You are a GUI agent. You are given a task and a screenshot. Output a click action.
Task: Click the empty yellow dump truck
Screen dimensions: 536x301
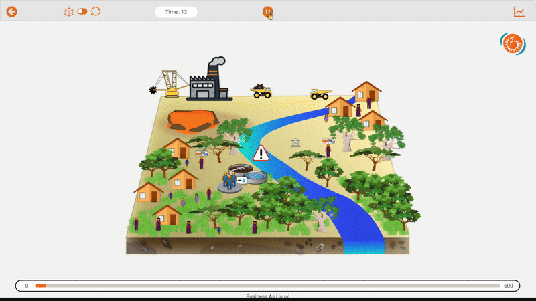(320, 94)
